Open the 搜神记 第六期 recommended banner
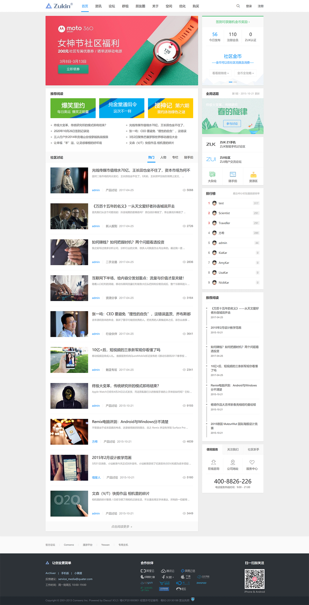The width and height of the screenshot is (309, 605). tap(170, 108)
